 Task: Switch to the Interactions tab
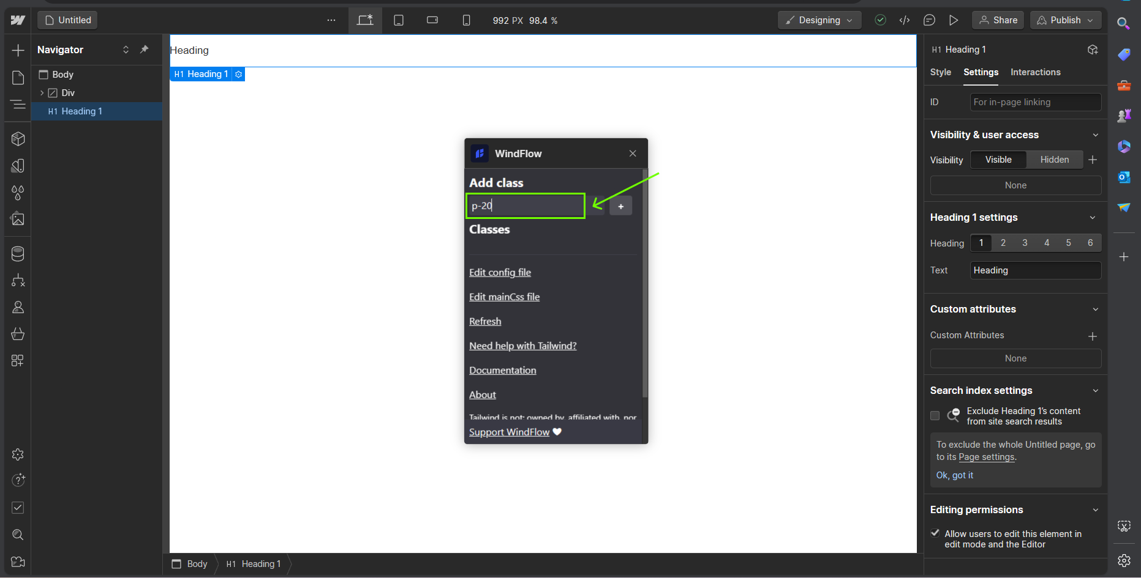pos(1035,72)
